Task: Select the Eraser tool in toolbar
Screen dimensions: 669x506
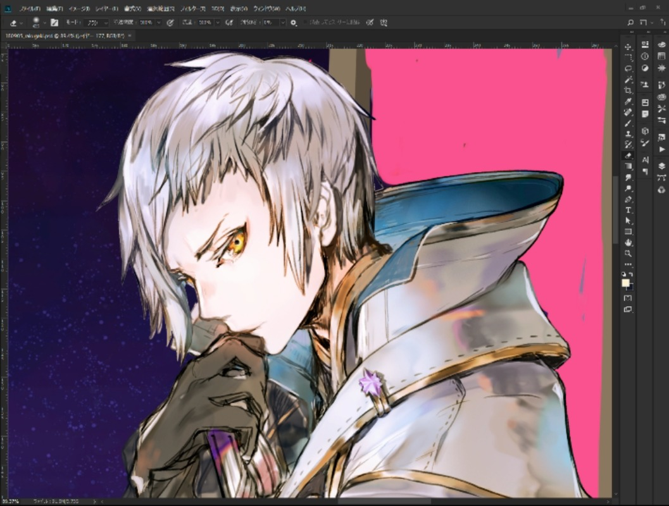Action: pyautogui.click(x=628, y=155)
